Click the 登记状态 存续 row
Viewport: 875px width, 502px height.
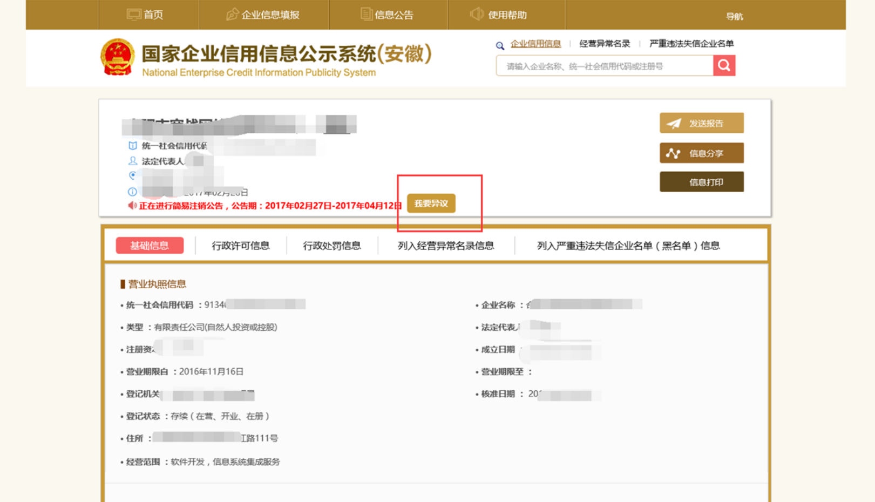[x=195, y=416]
